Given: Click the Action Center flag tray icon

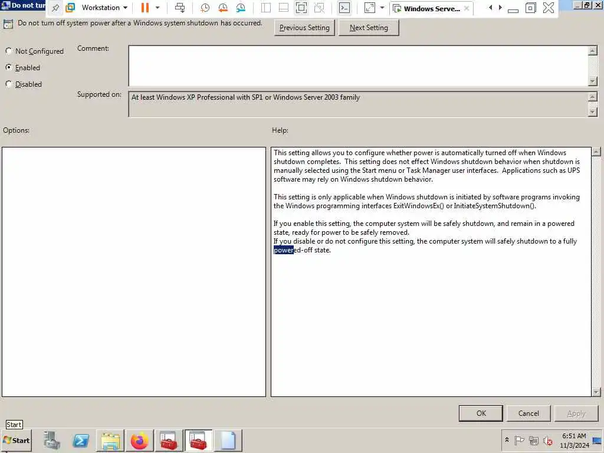Looking at the screenshot, I should point(519,440).
